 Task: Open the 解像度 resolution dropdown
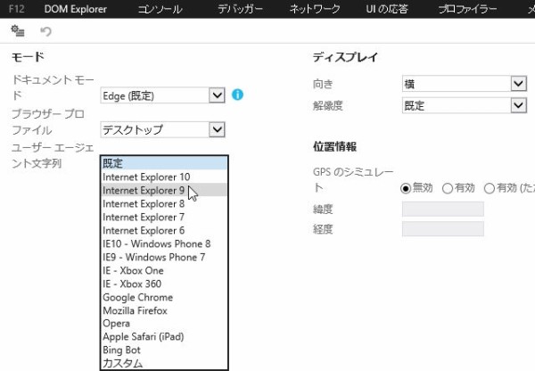[x=465, y=105]
